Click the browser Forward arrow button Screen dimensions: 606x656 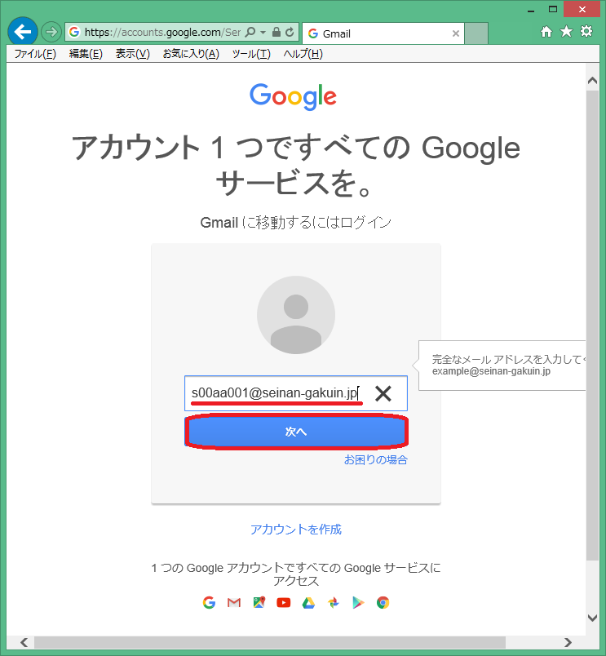coord(51,32)
